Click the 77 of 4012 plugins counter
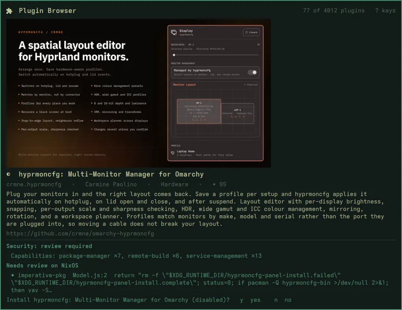This screenshot has width=402, height=310. coord(334,11)
